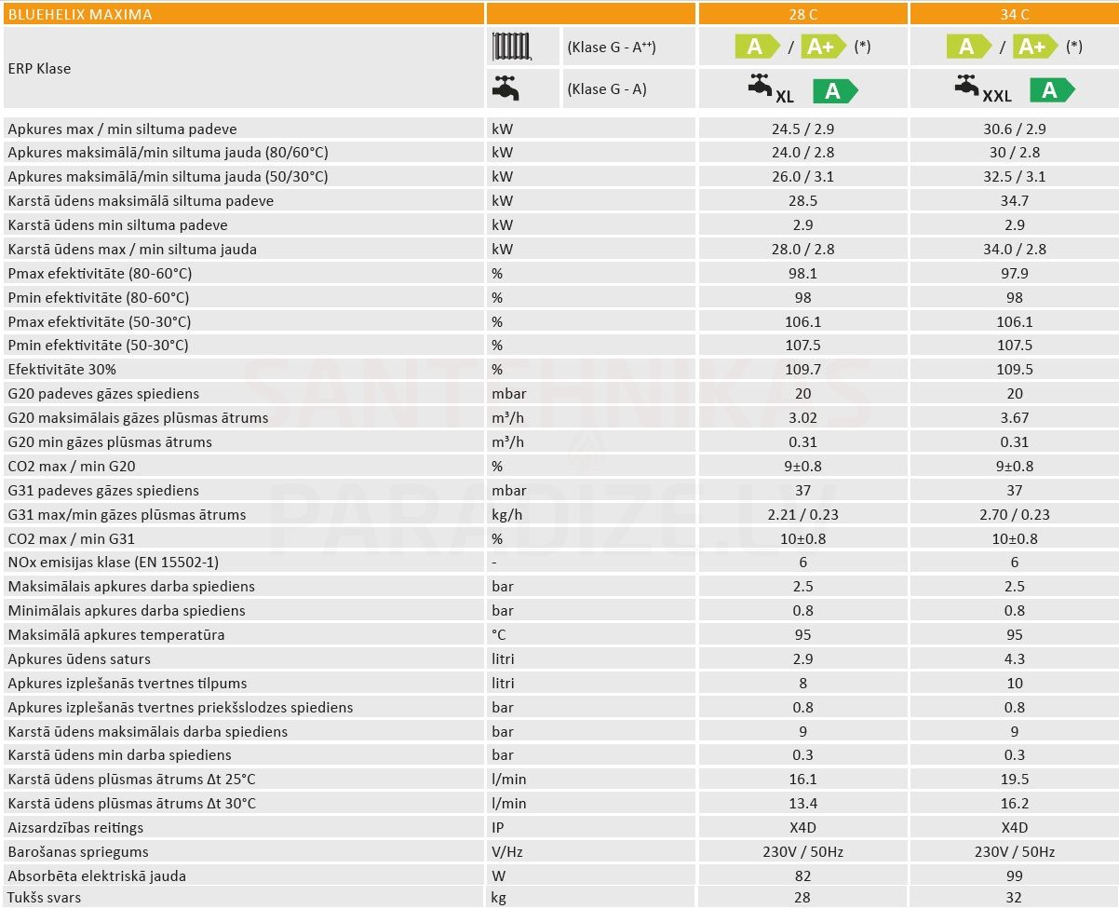Click "NOx emisijas klase (EN 15502-1)" label
Screen dimensions: 1119x909
coord(114,563)
